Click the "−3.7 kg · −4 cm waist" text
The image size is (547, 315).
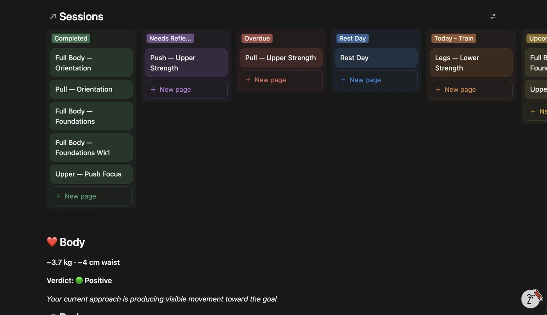[83, 262]
